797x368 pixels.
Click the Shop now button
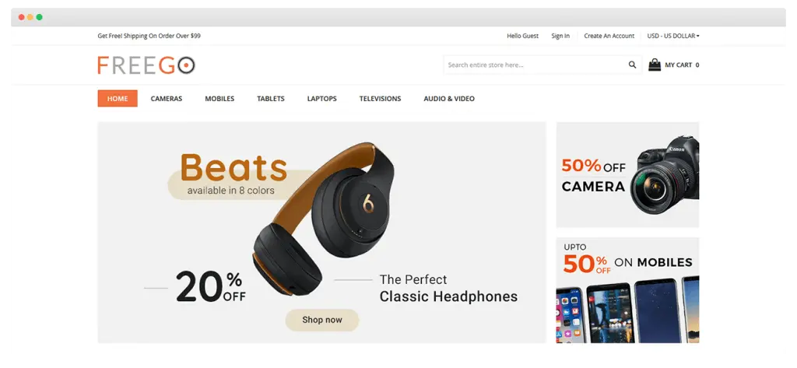pyautogui.click(x=321, y=320)
